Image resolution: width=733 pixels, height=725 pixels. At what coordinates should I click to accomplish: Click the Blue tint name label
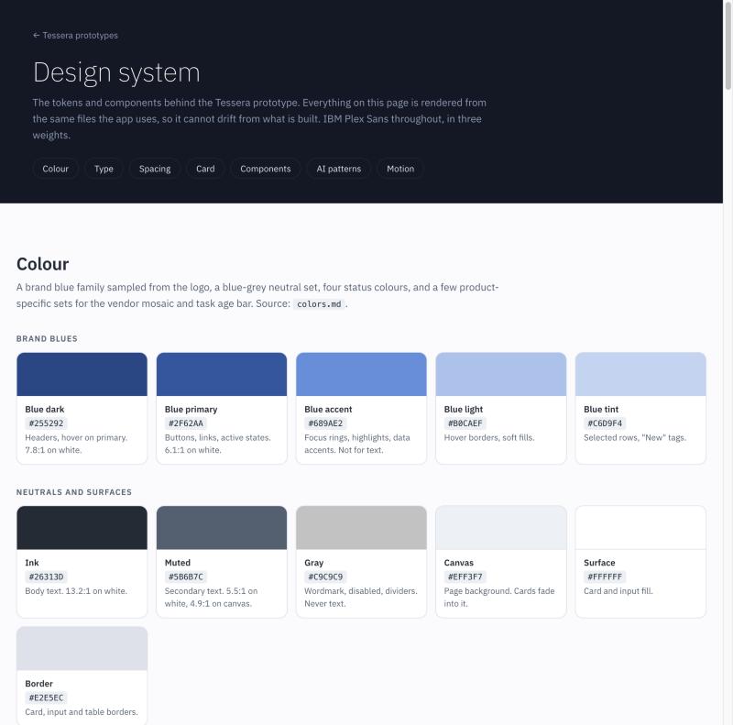point(601,410)
